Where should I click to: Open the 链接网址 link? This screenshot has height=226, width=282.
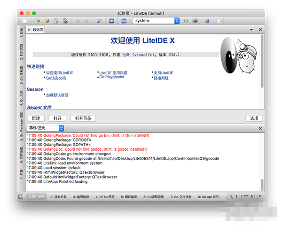(x=161, y=78)
